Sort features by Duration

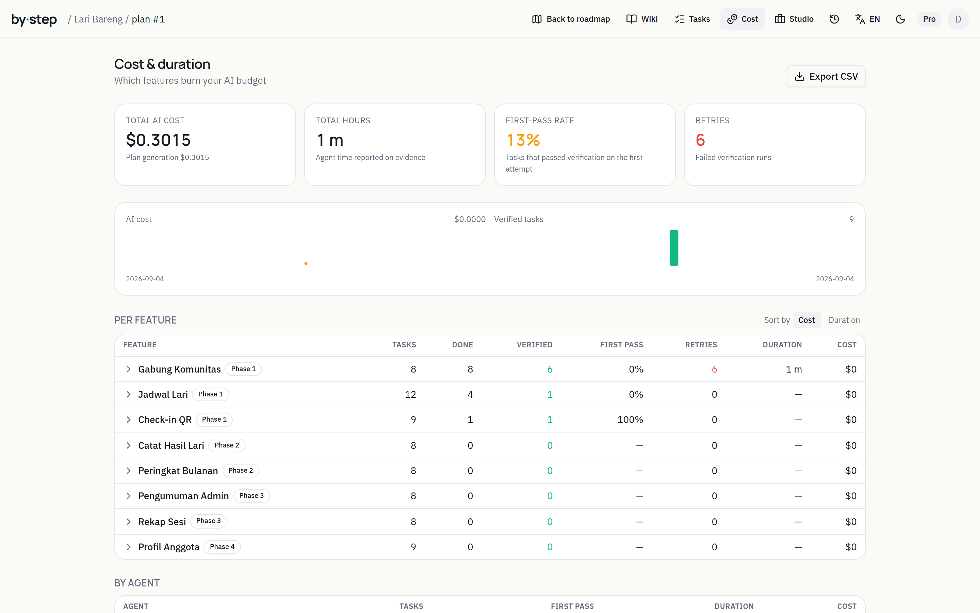pyautogui.click(x=844, y=320)
